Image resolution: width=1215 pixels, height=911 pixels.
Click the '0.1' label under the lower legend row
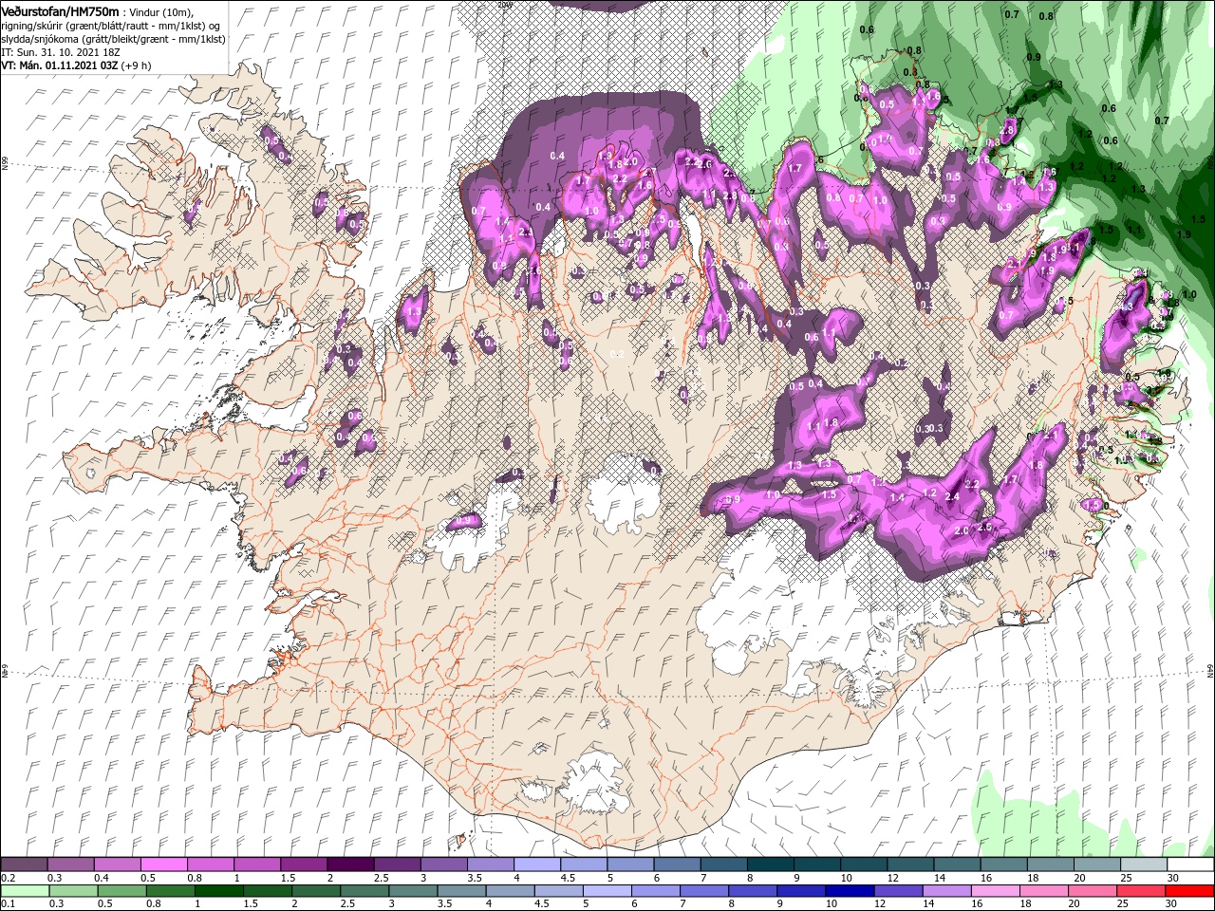(9, 904)
